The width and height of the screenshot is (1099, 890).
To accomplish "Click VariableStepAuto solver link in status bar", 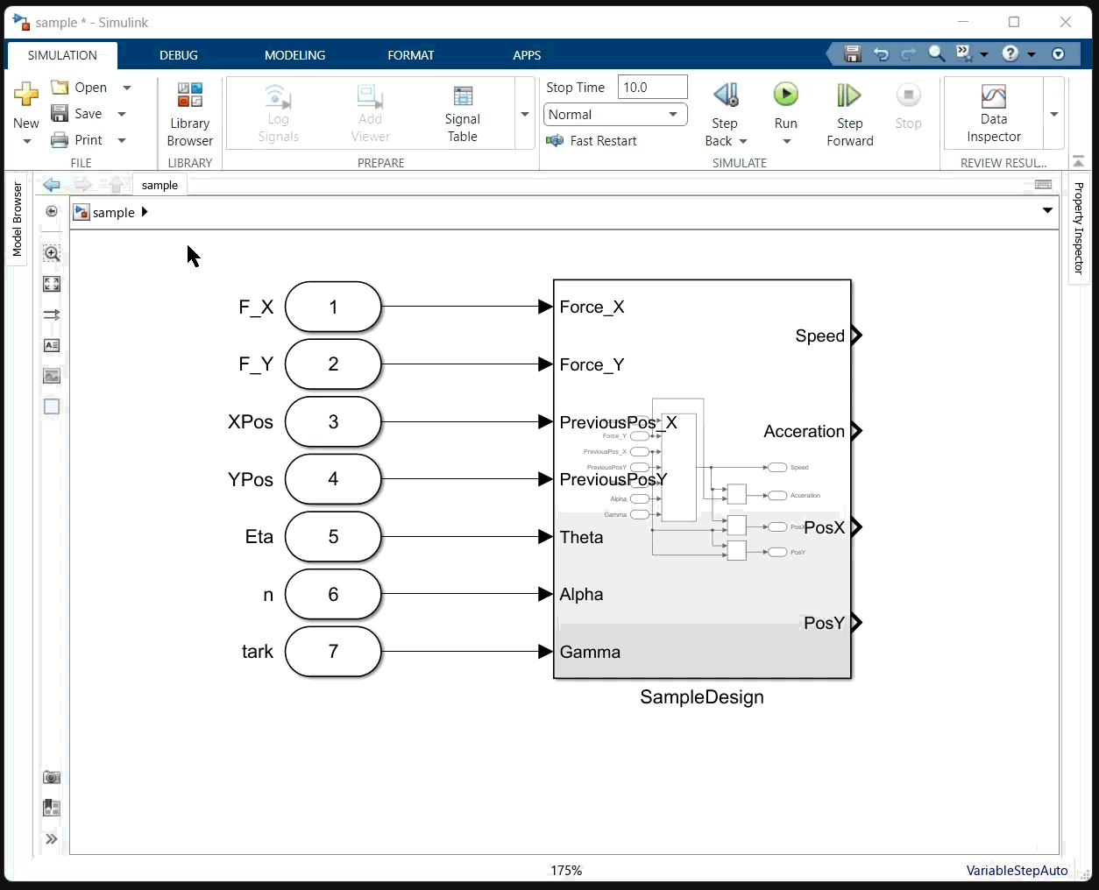I will pyautogui.click(x=1017, y=870).
